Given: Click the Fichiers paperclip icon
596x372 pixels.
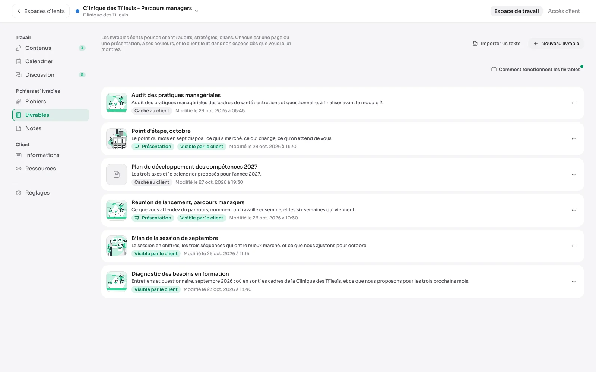Looking at the screenshot, I should coord(19,102).
